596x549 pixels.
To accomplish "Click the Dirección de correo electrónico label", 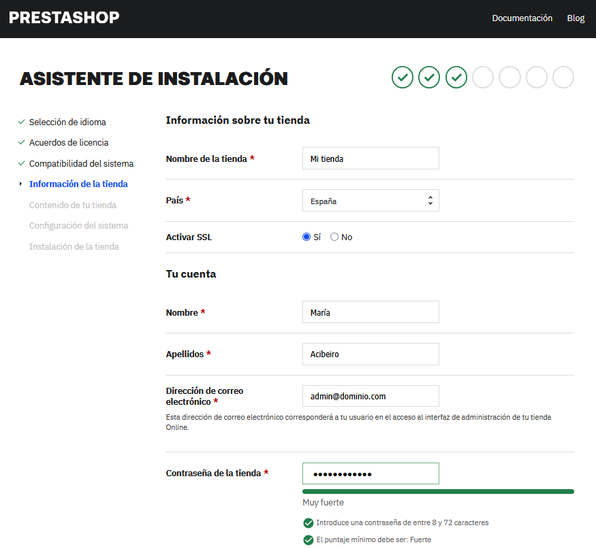I will [204, 396].
